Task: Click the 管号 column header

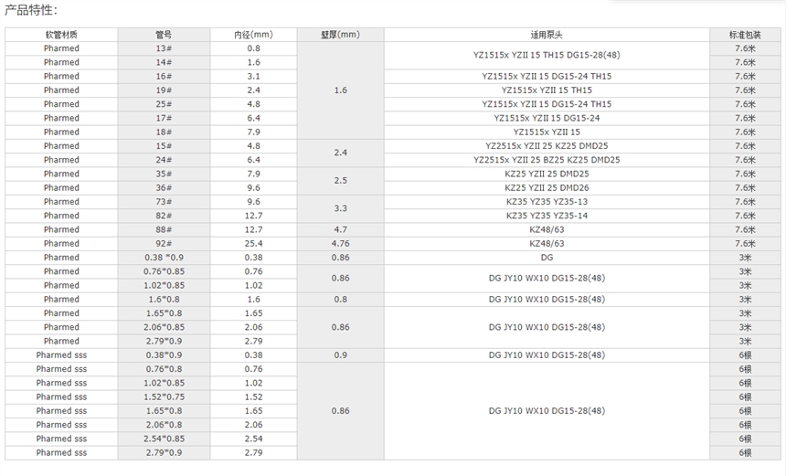Action: 164,34
